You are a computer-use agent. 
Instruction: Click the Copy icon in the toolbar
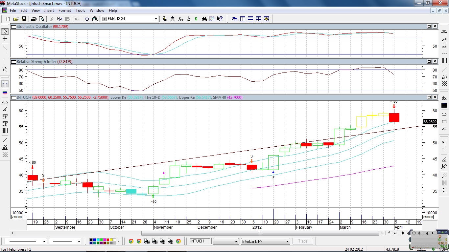coord(59,19)
